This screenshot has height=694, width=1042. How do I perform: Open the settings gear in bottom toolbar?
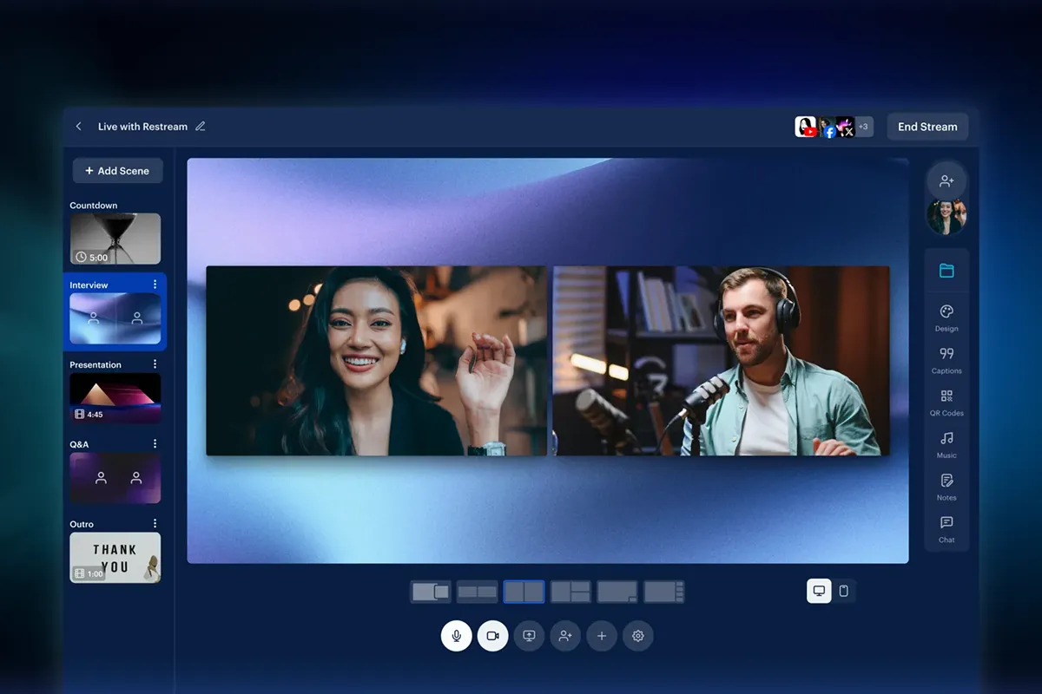pyautogui.click(x=638, y=636)
